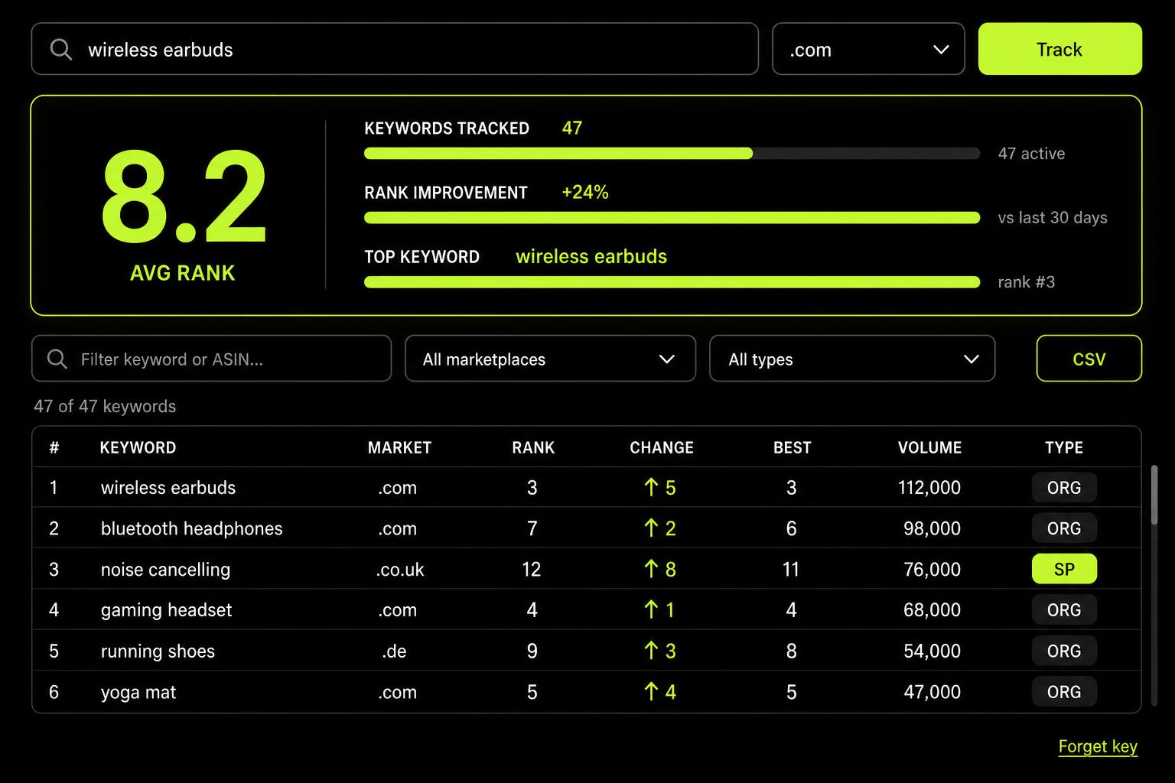
Task: Expand the All types filter
Action: (852, 359)
